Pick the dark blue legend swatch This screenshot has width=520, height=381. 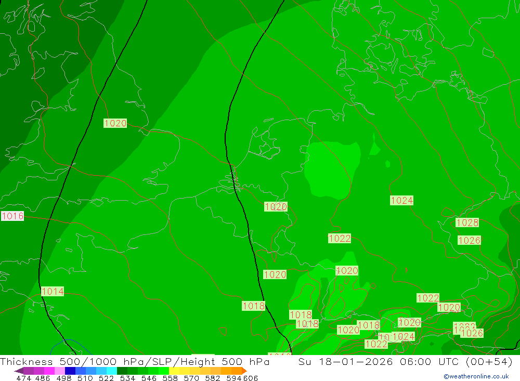[x=70, y=371]
